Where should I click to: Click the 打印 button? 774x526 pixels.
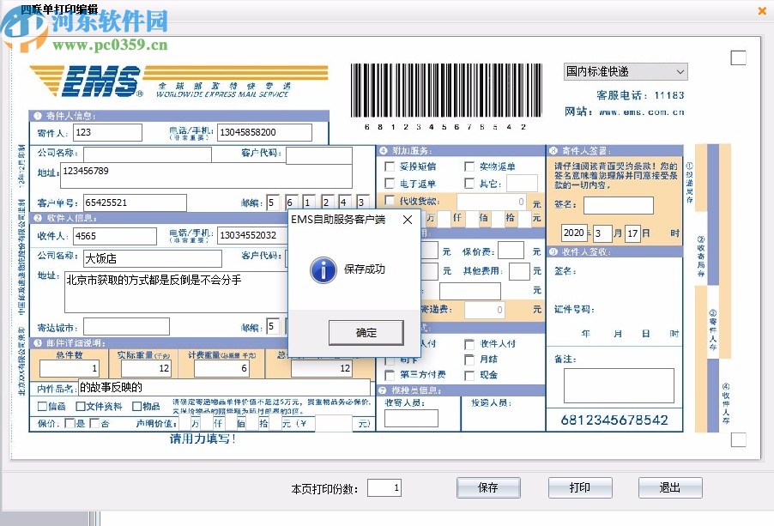pyautogui.click(x=580, y=487)
